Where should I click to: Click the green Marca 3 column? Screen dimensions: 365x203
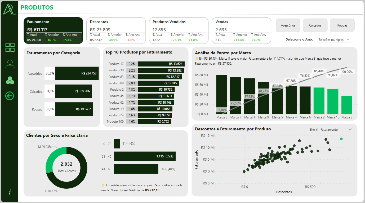(347, 105)
